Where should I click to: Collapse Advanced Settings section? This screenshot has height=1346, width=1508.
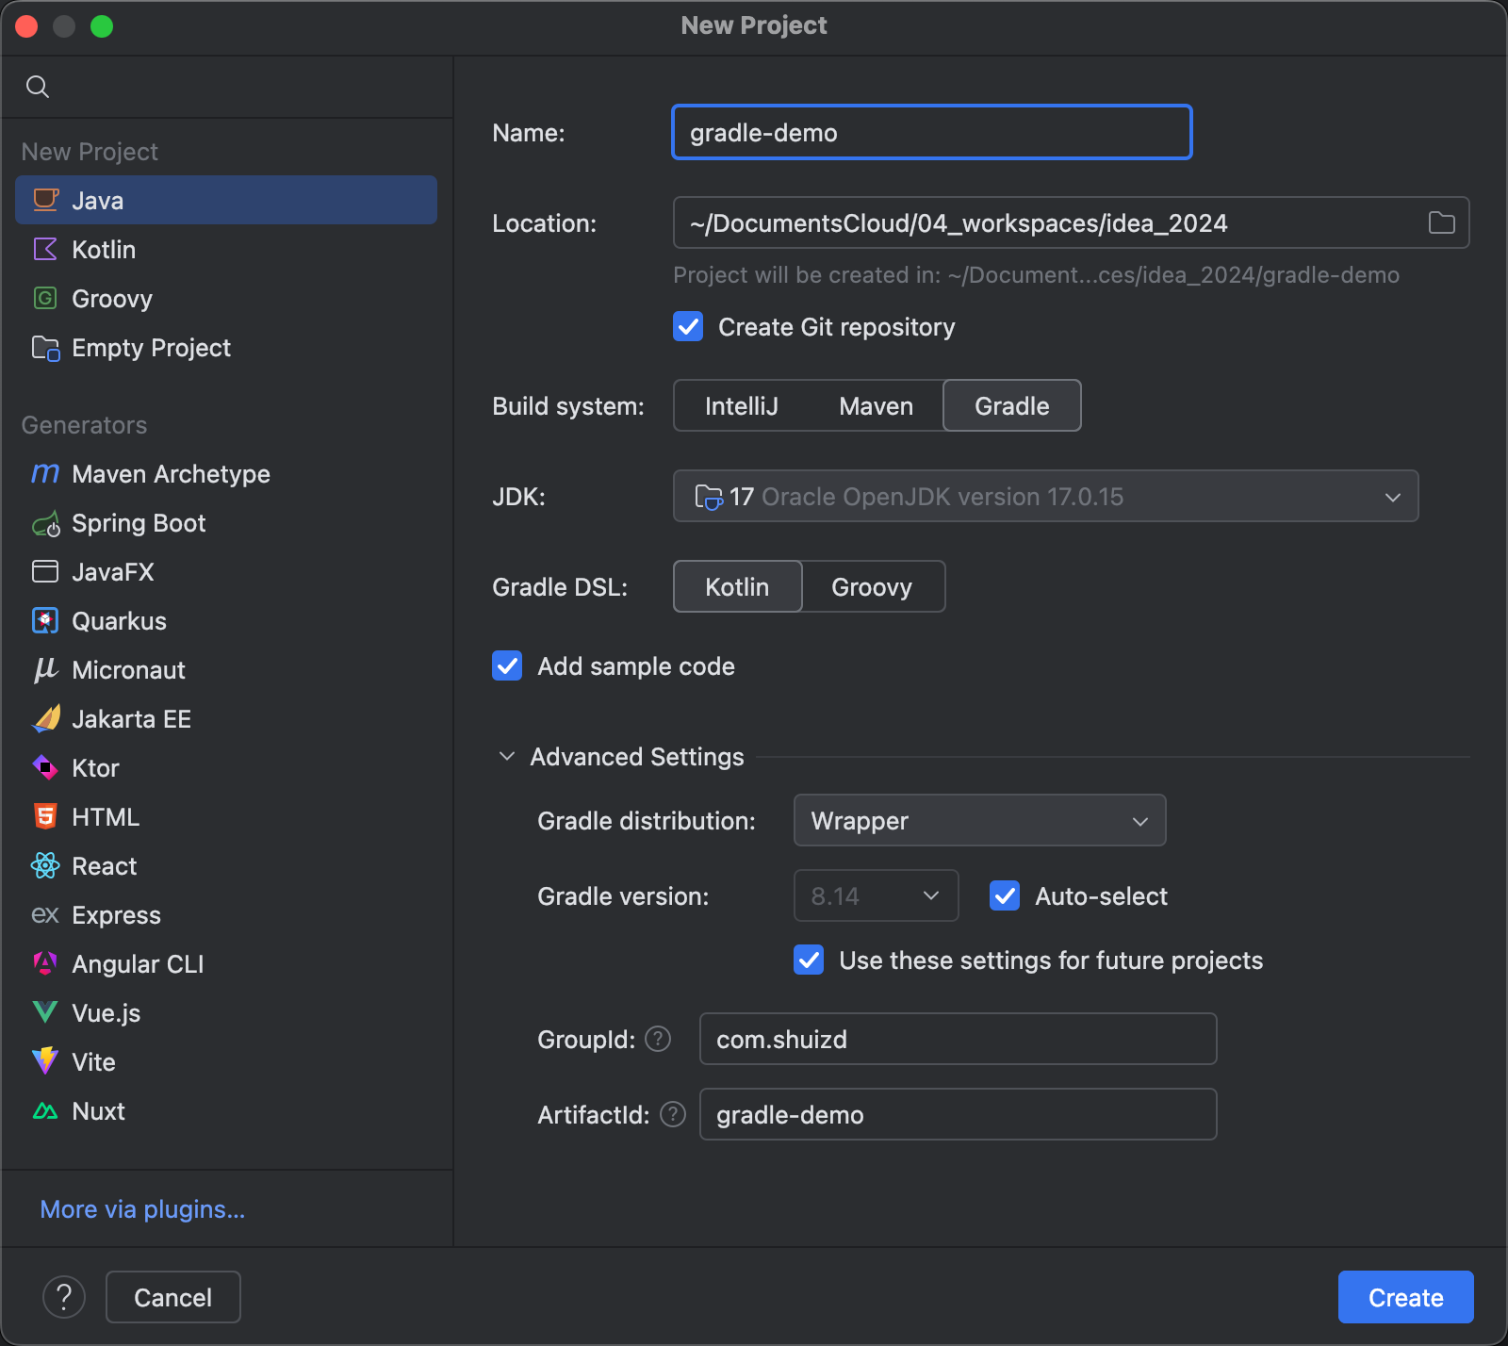[x=507, y=756]
